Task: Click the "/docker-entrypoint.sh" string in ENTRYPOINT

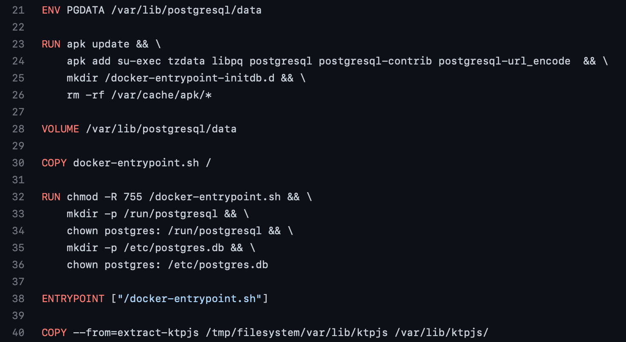Action: click(189, 299)
